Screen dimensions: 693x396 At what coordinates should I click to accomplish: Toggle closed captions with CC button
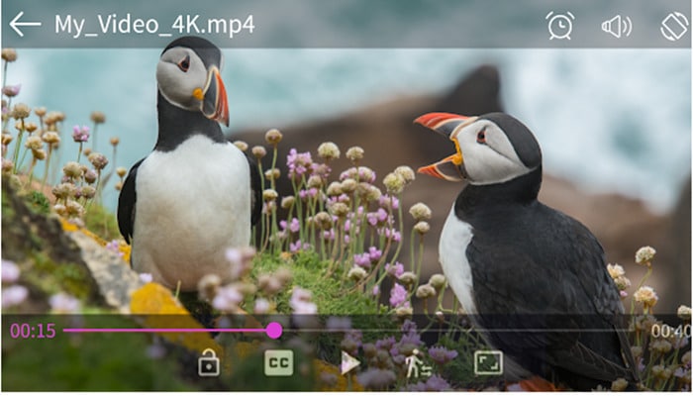point(279,363)
